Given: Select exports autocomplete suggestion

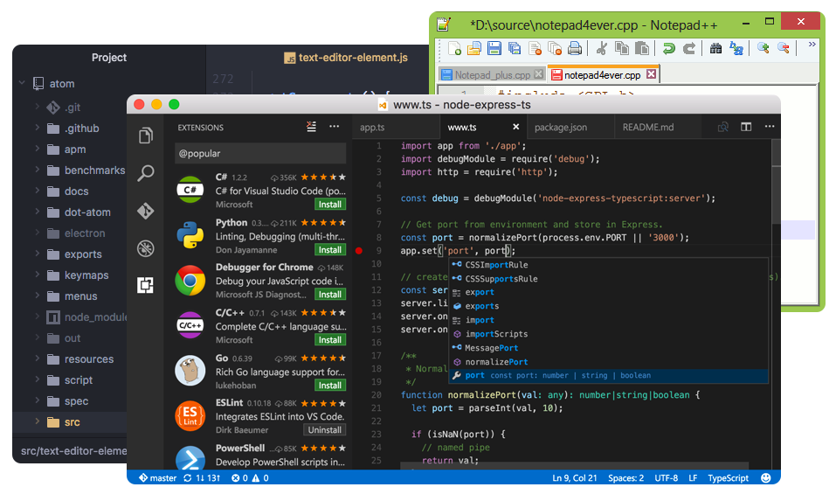Looking at the screenshot, I should coord(608,306).
